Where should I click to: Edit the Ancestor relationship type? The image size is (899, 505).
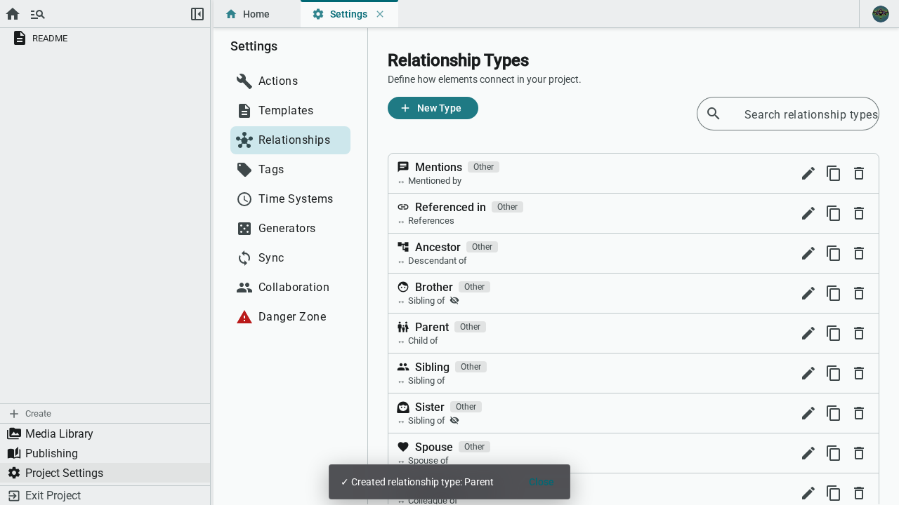(x=808, y=253)
